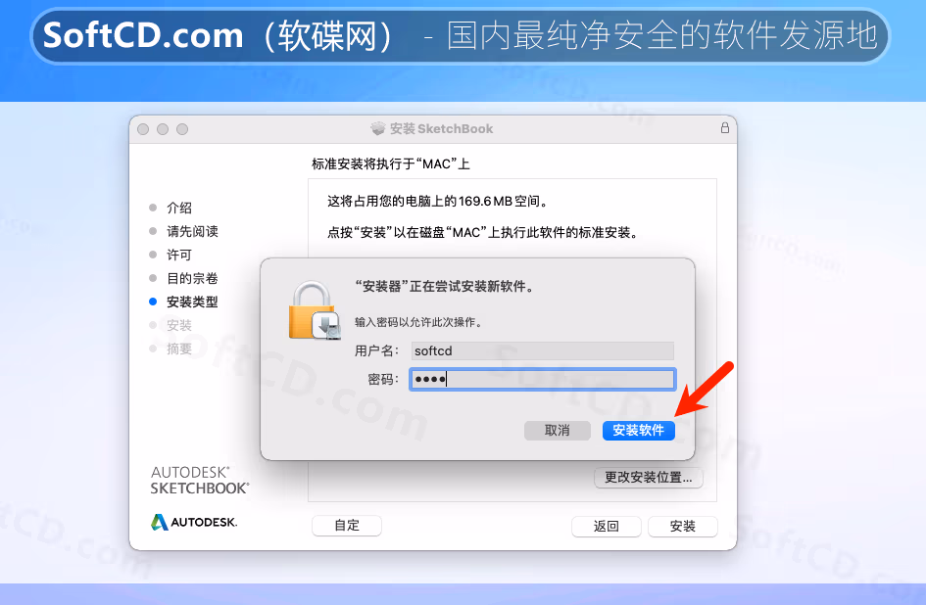This screenshot has height=605, width=926.
Task: Click the padlock icon in the password dialog
Action: click(x=315, y=310)
